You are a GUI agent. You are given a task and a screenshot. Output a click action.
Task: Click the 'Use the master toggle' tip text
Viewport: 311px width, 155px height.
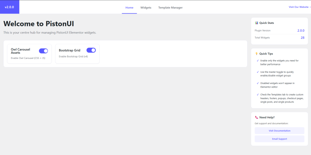277,74
